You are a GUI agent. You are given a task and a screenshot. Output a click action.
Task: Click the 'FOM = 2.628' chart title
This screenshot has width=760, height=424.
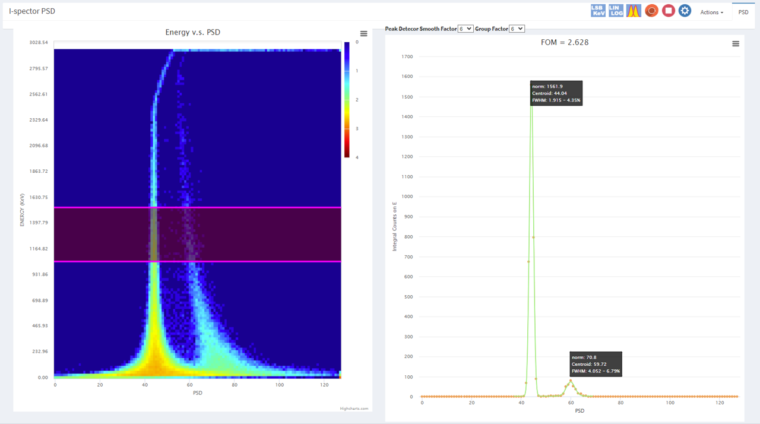[x=565, y=42]
